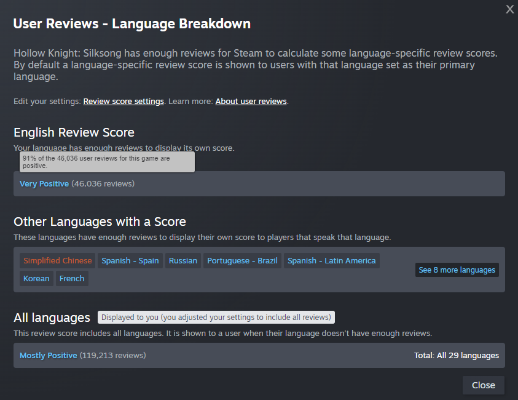Image resolution: width=518 pixels, height=400 pixels.
Task: Select the Spanish - Latin America tag
Action: (332, 261)
